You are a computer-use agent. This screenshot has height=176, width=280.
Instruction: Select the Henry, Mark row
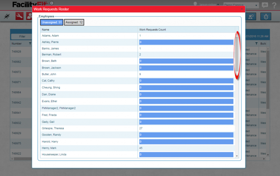click(x=138, y=148)
